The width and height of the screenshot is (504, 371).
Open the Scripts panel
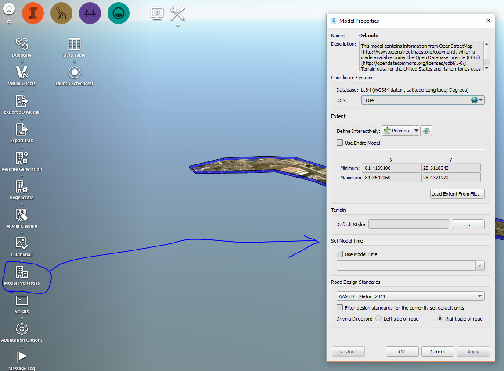(22, 305)
